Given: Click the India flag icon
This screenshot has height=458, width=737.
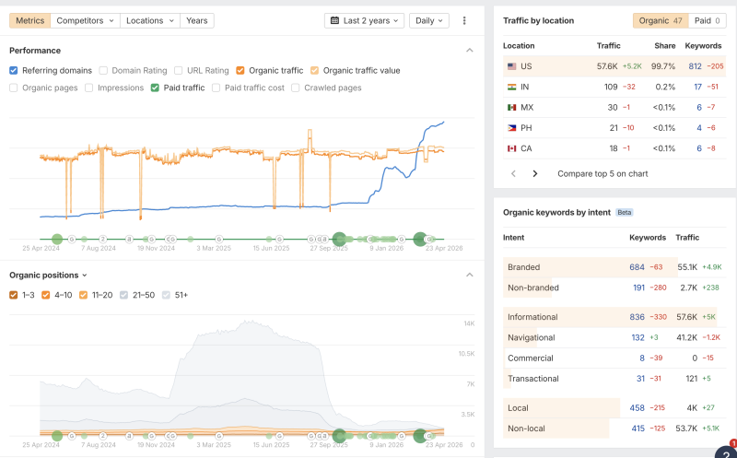Looking at the screenshot, I should point(512,87).
